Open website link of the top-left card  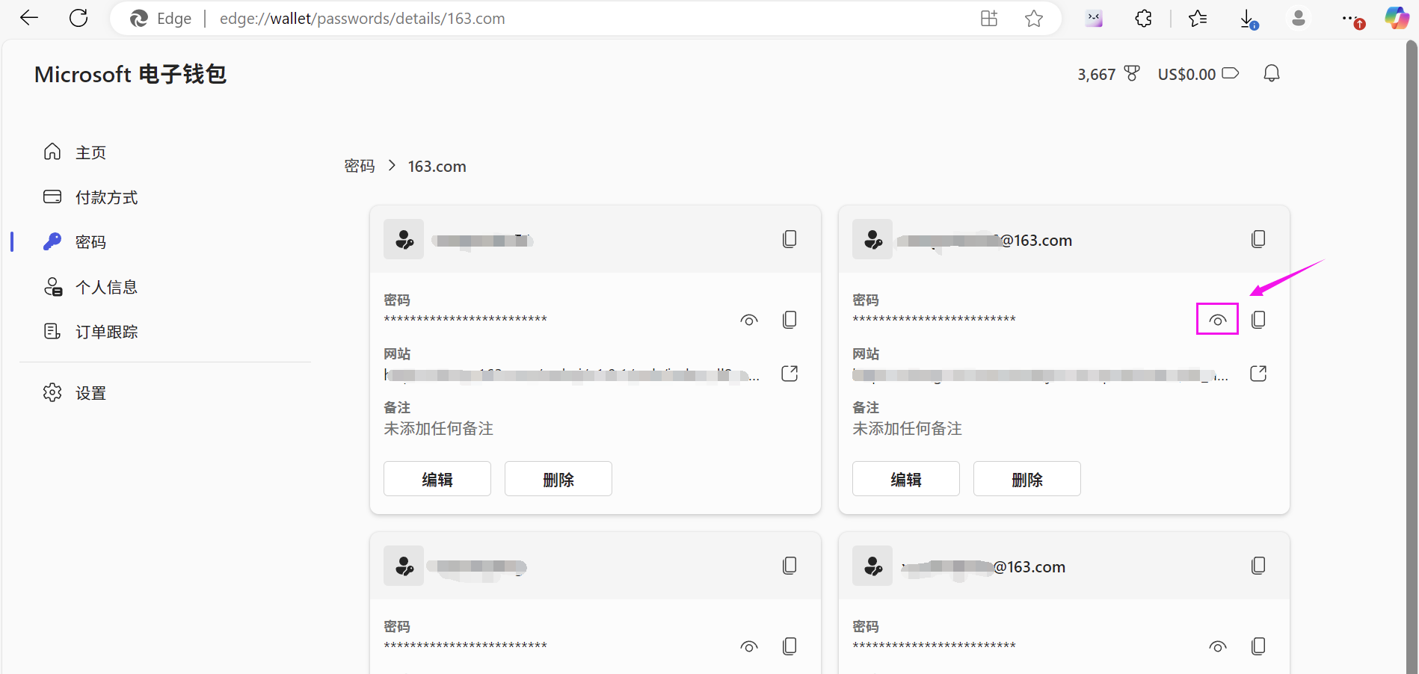pos(789,374)
